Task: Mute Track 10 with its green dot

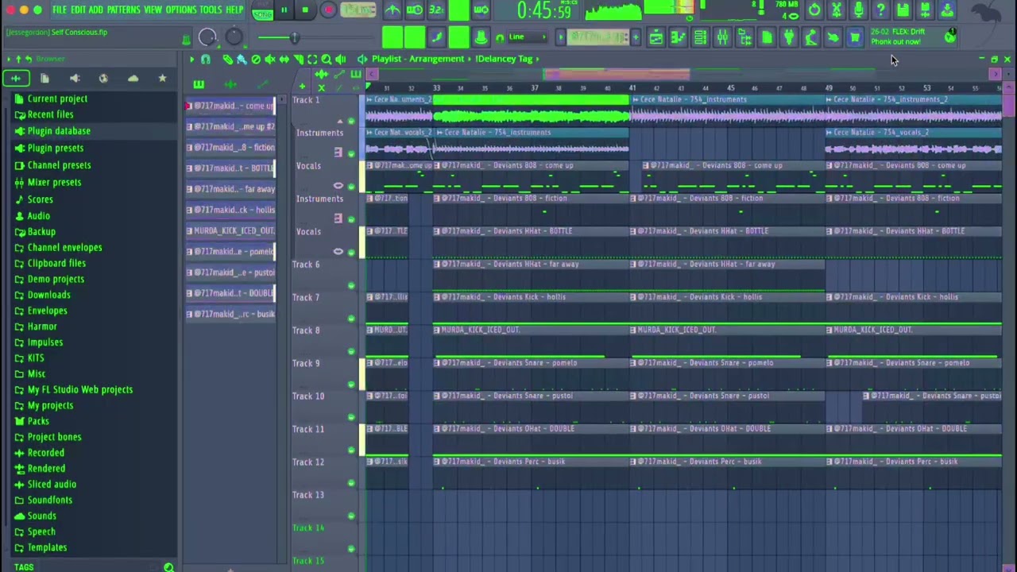Action: tap(351, 417)
